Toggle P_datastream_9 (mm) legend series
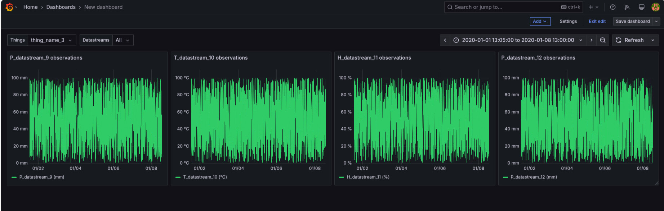 [41, 177]
